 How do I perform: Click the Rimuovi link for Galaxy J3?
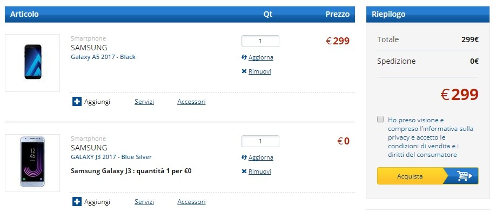260,172
